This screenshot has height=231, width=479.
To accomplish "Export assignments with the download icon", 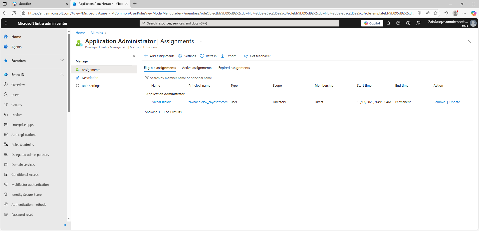I will click(223, 56).
